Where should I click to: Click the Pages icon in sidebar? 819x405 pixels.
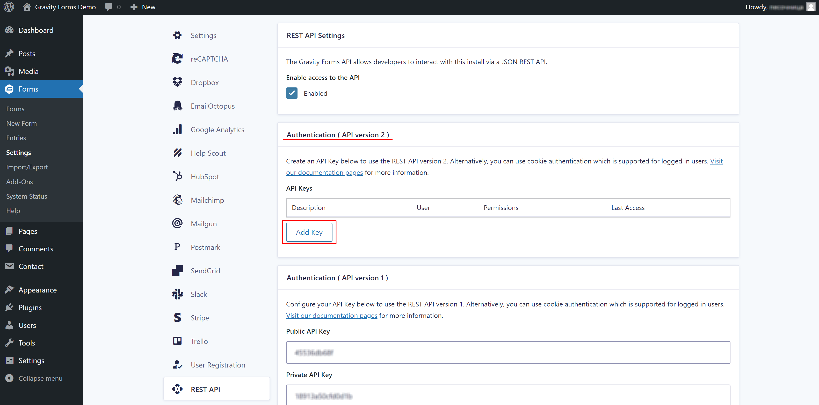(x=10, y=231)
